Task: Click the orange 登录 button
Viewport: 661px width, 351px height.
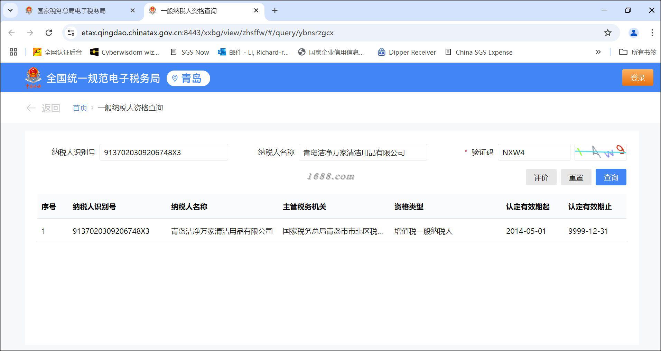Action: [x=637, y=77]
